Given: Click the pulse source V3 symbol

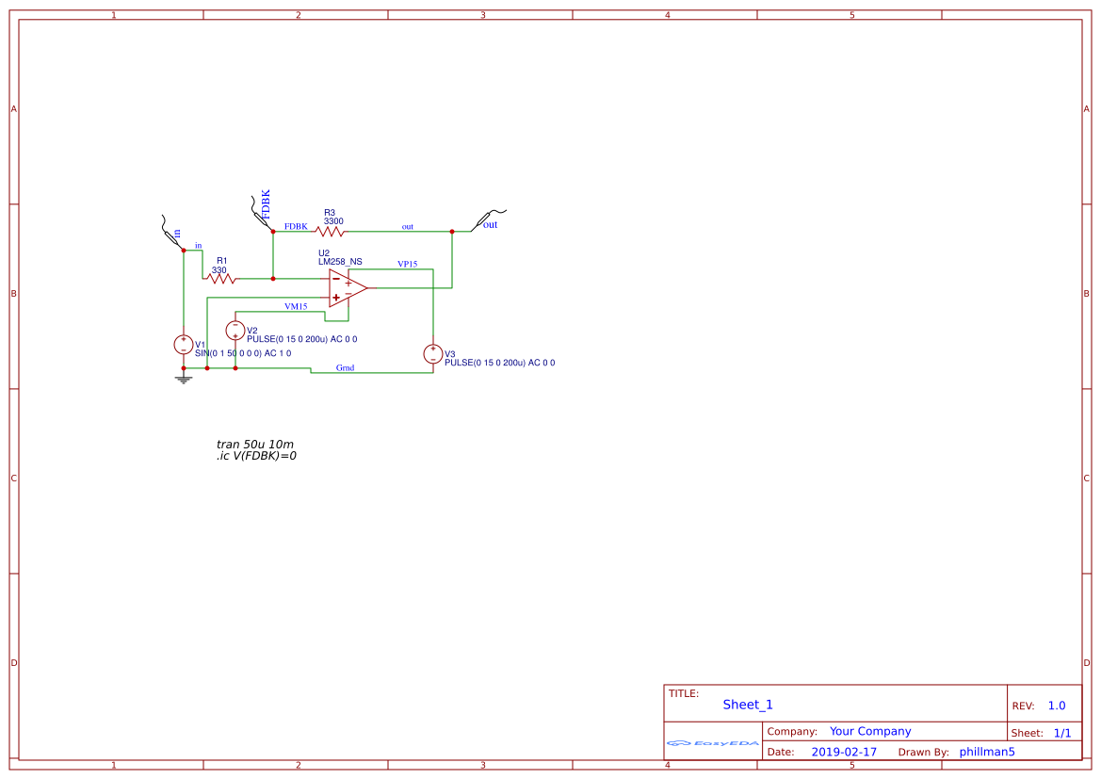Looking at the screenshot, I should pos(434,354).
